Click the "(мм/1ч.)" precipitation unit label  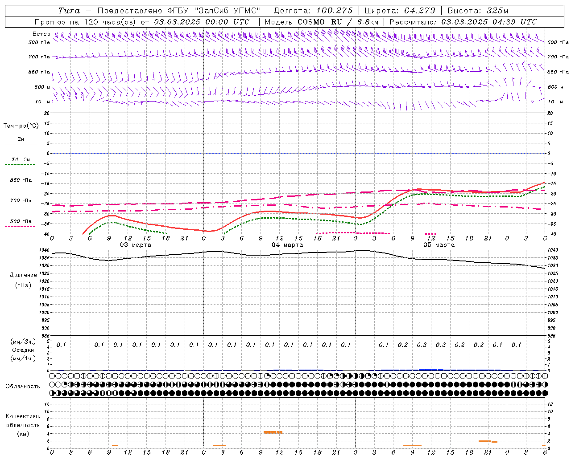(23, 358)
